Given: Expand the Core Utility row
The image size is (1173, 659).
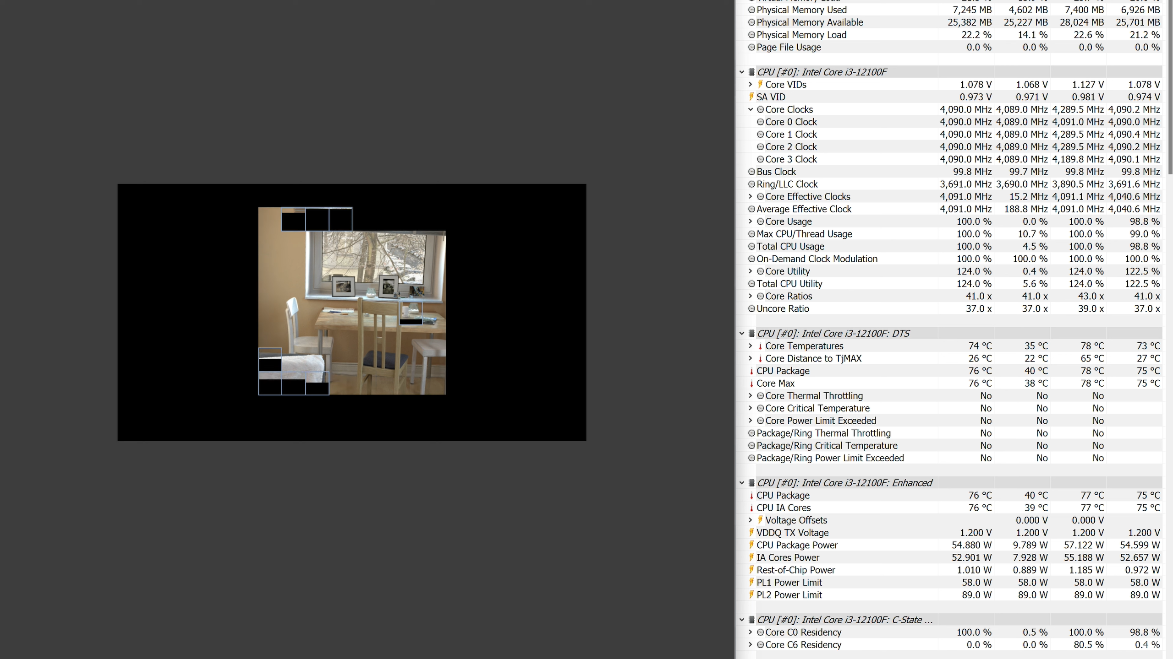Looking at the screenshot, I should pyautogui.click(x=751, y=271).
